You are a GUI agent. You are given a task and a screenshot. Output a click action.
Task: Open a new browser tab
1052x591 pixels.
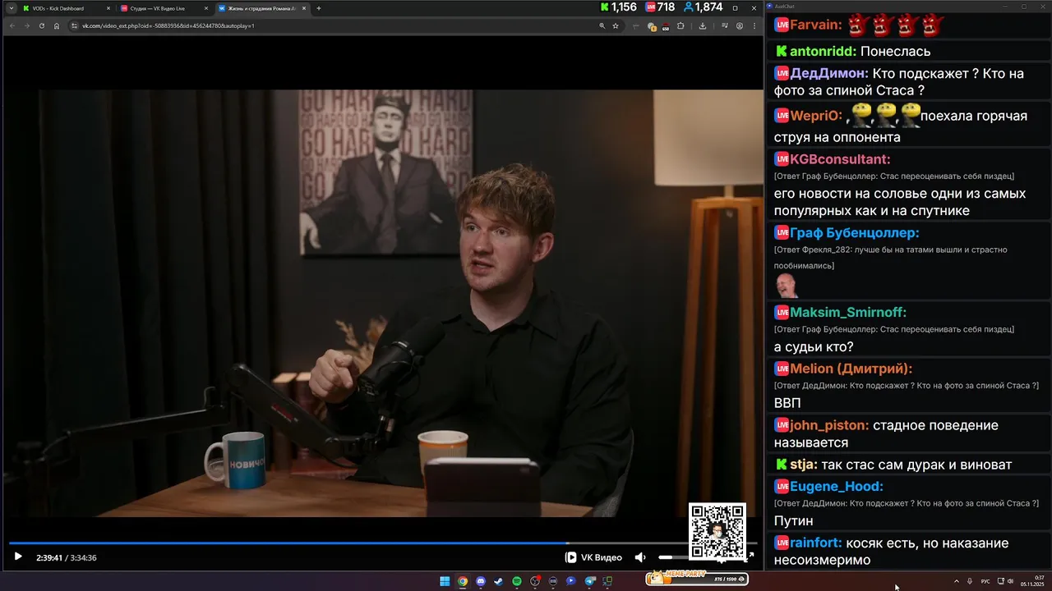click(319, 8)
